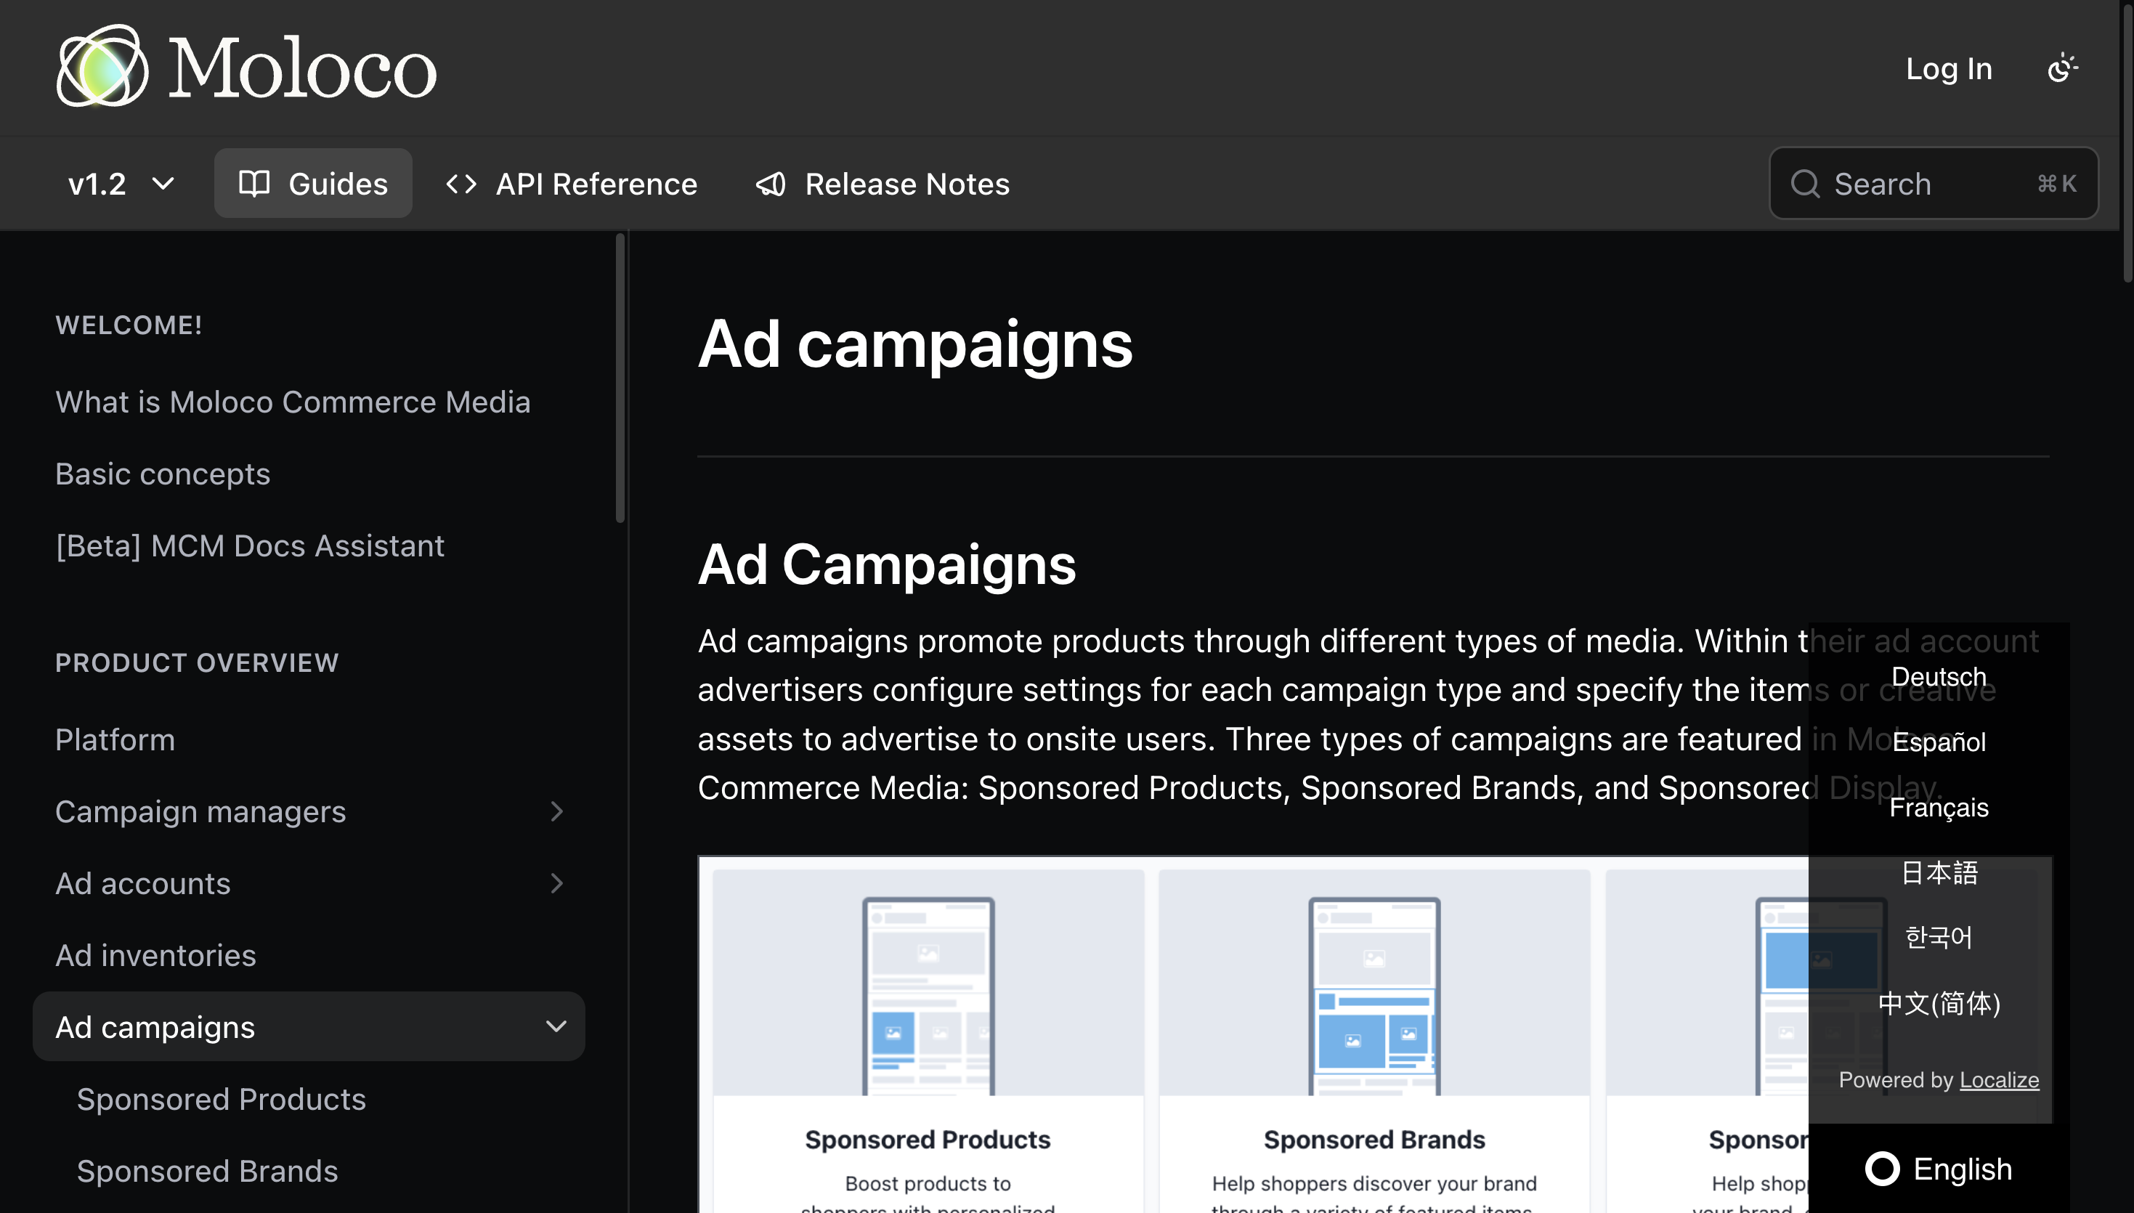Click the book icon next to Guides
The image size is (2134, 1213).
point(254,183)
